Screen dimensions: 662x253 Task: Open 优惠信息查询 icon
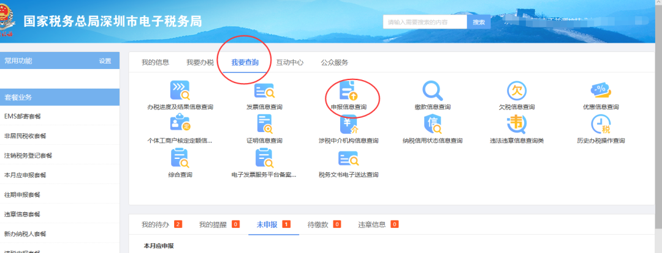(601, 90)
